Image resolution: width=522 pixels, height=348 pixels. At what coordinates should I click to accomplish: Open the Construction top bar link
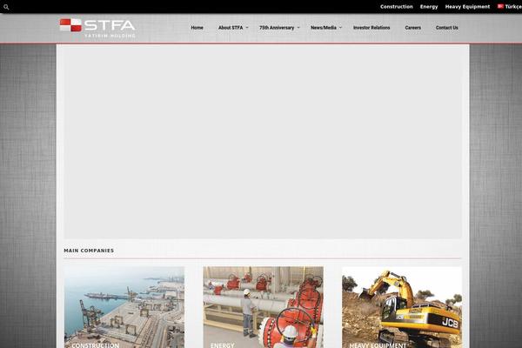click(x=397, y=7)
